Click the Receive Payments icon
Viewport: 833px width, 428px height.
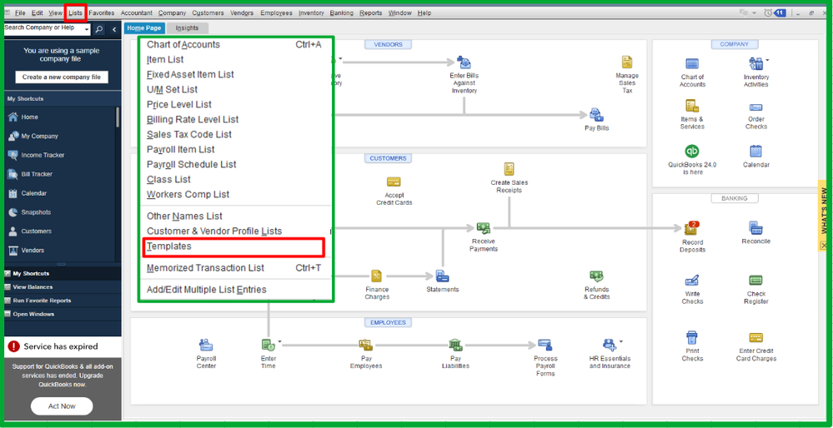coord(484,228)
